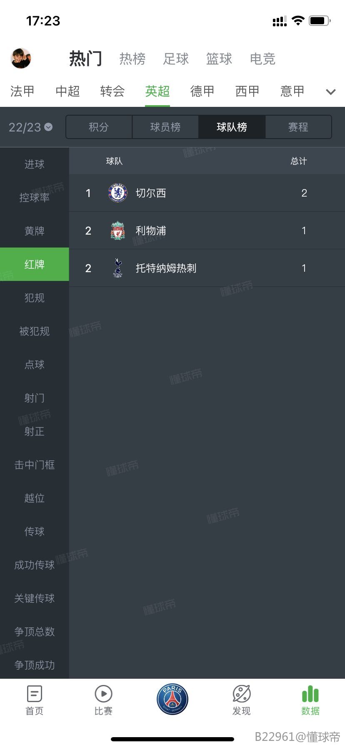345x748 pixels.
Task: Switch to the 赛程 schedule segment
Action: (298, 127)
